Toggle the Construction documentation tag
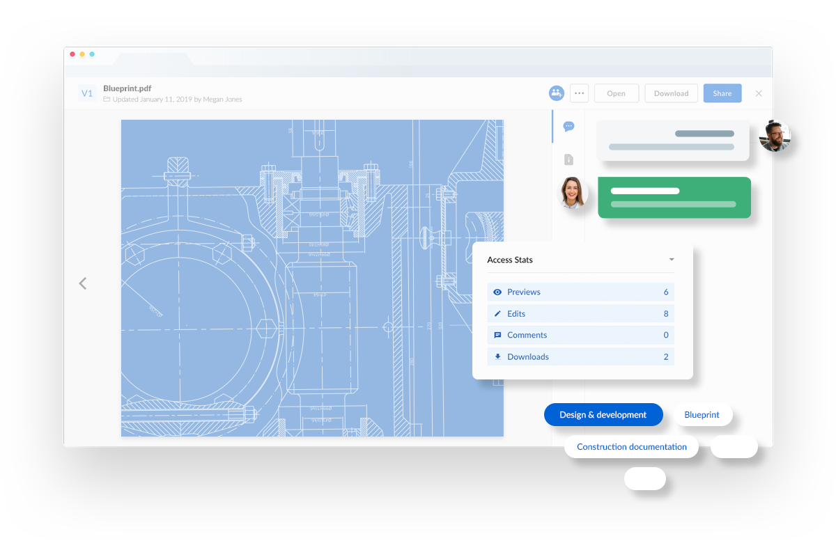The height and width of the screenshot is (557, 836). [x=631, y=446]
